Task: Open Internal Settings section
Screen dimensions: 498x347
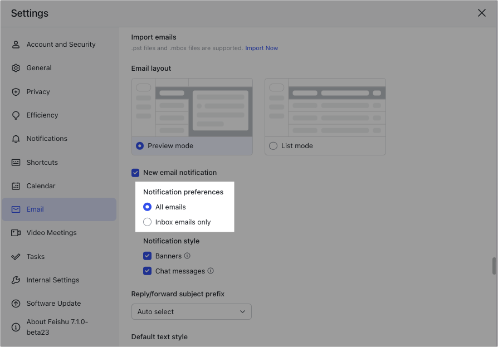Action: tap(59, 280)
